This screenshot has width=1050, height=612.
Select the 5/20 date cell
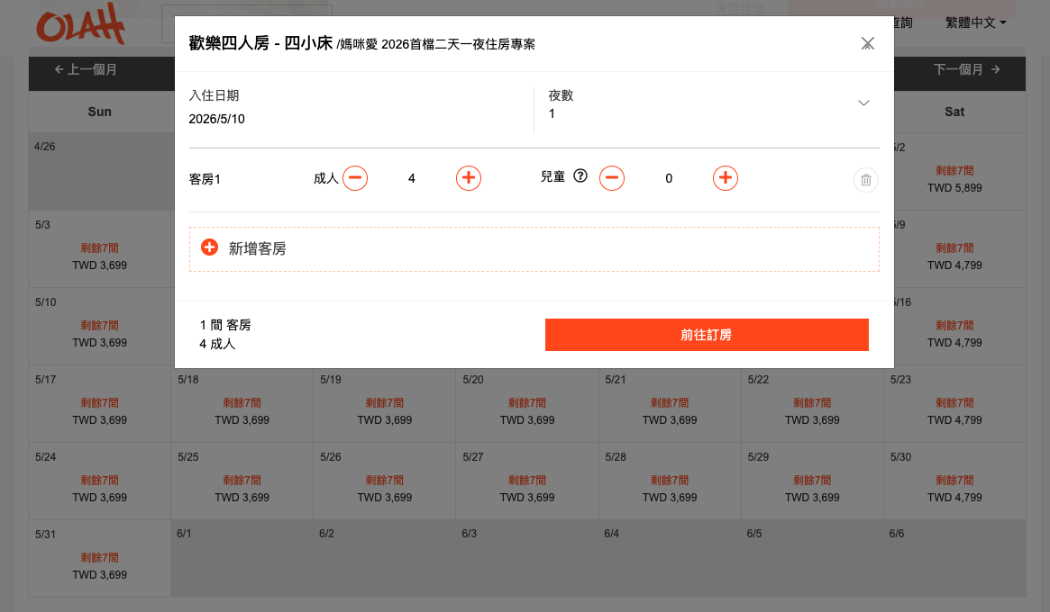pyautogui.click(x=527, y=407)
